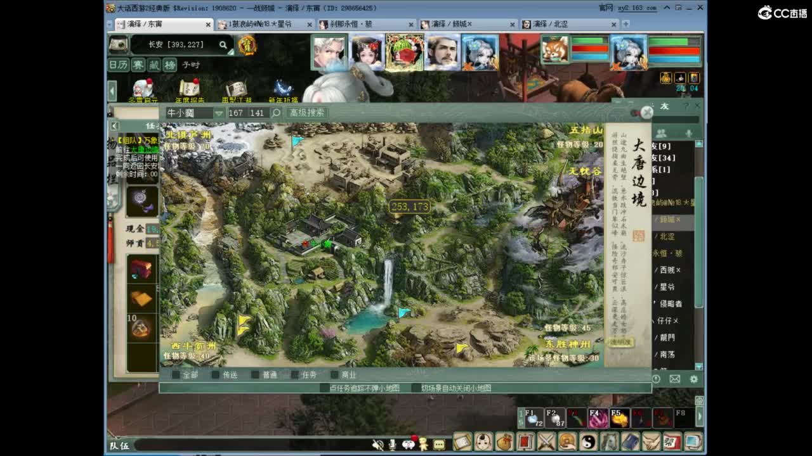812x456 pixels.
Task: Open the NPC name dropdown 牛小阖
Action: tap(195, 113)
